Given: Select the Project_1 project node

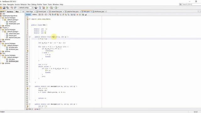Looking at the screenshot, I should click(x=5, y=28).
